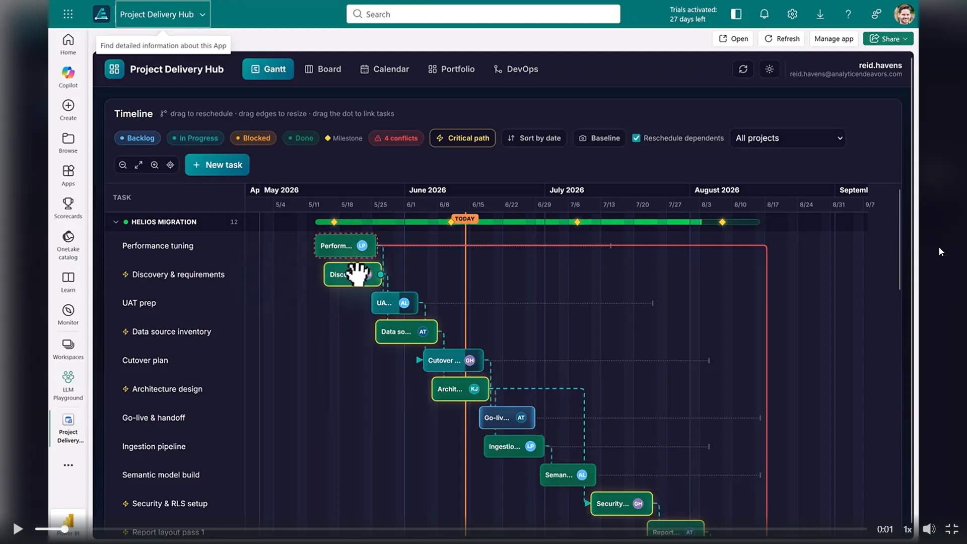Open the app launcher waffle icon
The width and height of the screenshot is (967, 544).
[x=68, y=14]
